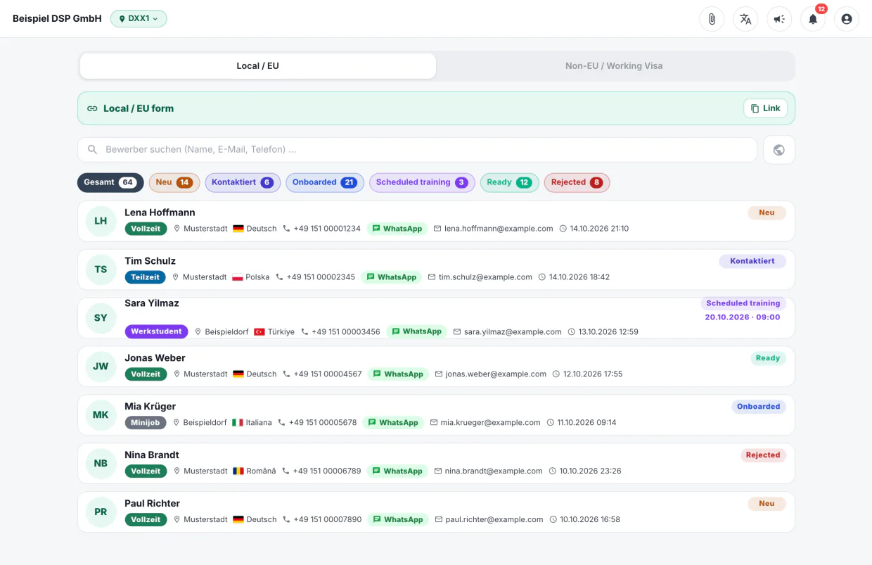Filter by Scheduled training 3 chip
The width and height of the screenshot is (872, 565).
(x=422, y=183)
